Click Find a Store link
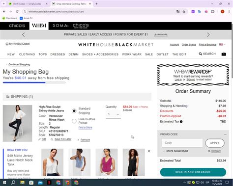Image resolution: width=233 pixels, height=186 pixels. click(x=85, y=128)
